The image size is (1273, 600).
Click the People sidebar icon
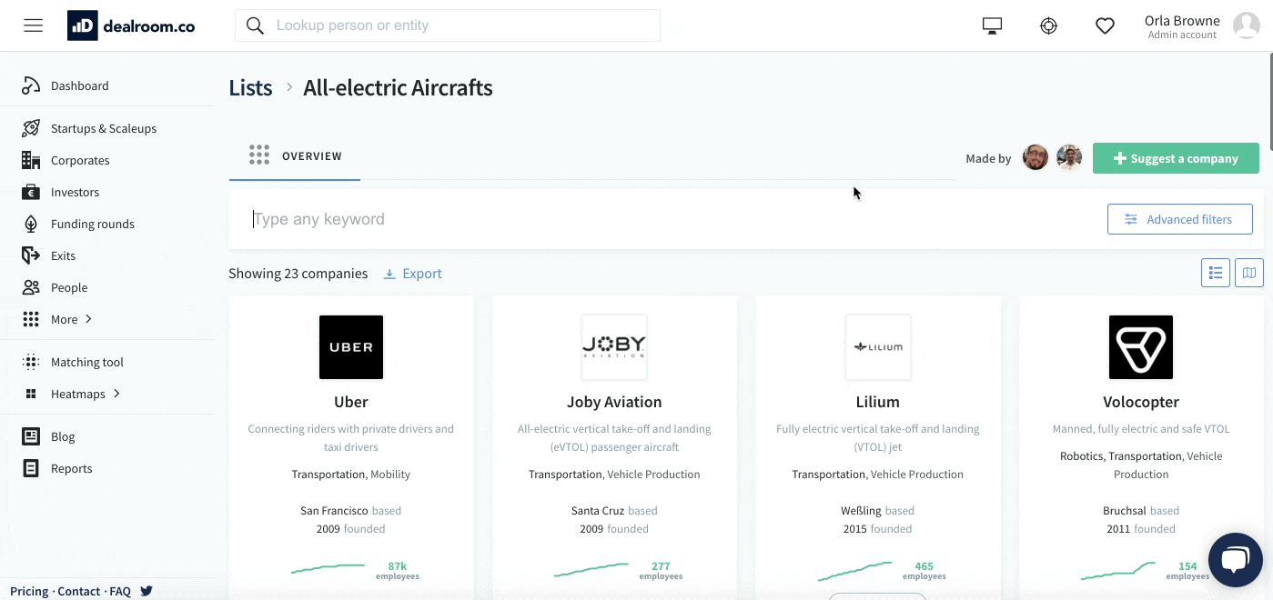[31, 287]
